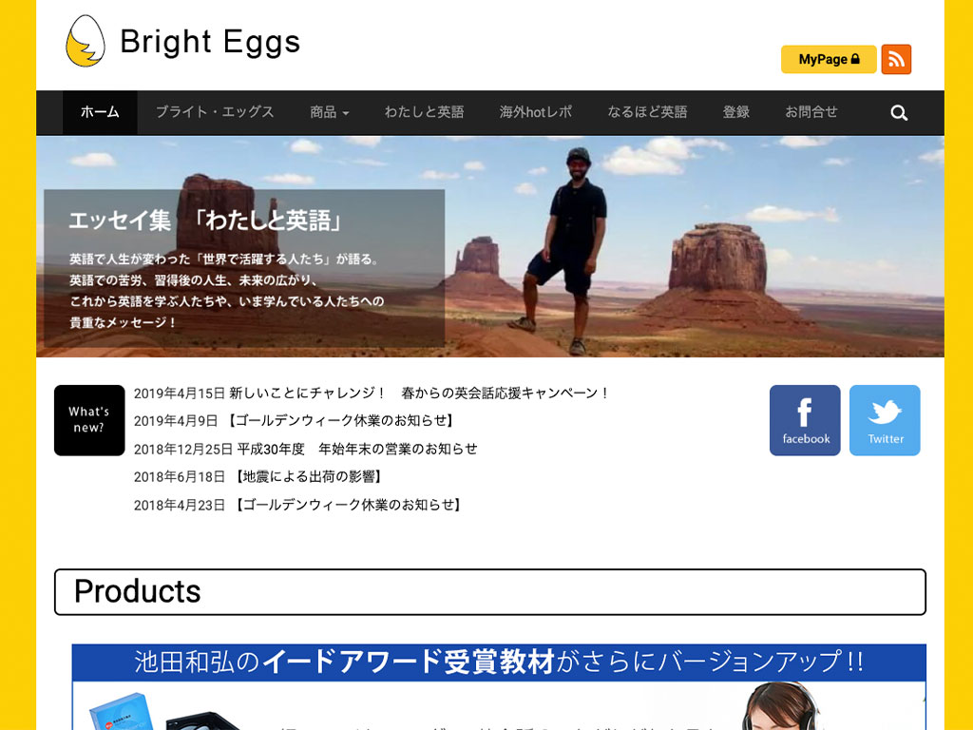973x730 pixels.
Task: Open MyPage with lock icon
Action: click(829, 60)
